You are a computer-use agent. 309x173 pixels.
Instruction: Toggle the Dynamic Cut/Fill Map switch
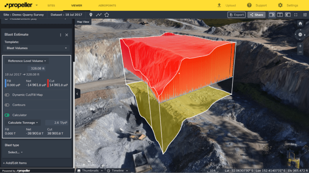point(7,95)
